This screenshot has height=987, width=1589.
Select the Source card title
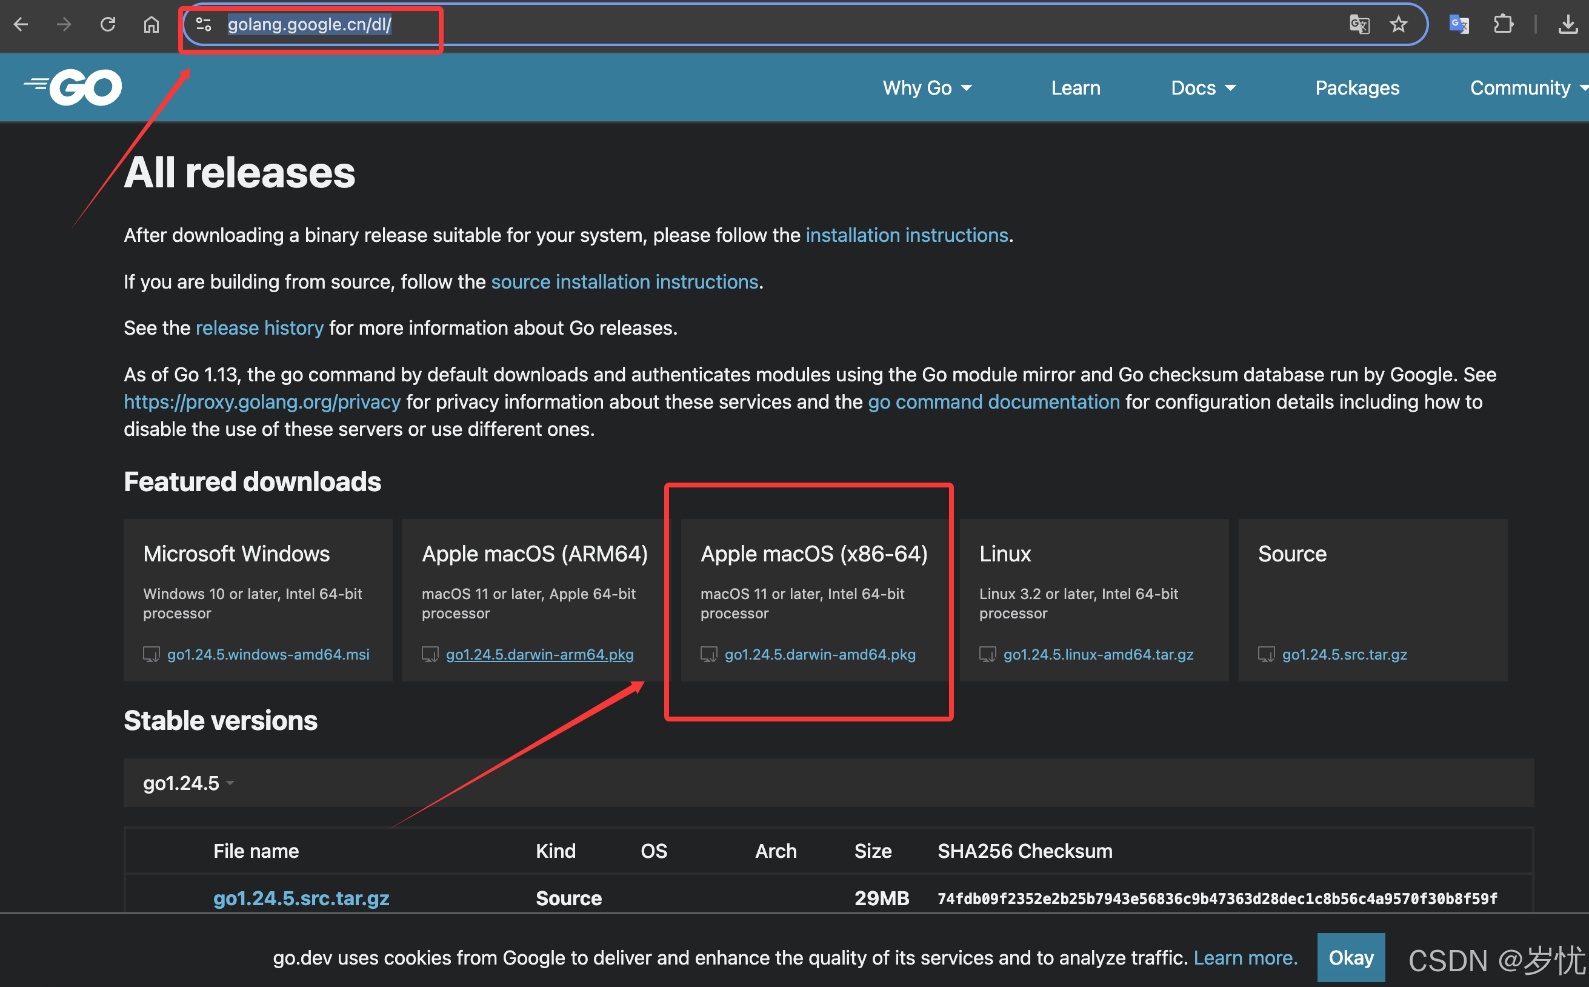click(x=1292, y=554)
